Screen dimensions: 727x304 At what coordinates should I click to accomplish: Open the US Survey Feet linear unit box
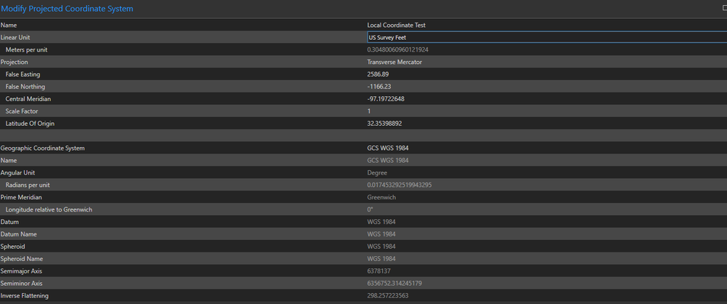(546, 37)
